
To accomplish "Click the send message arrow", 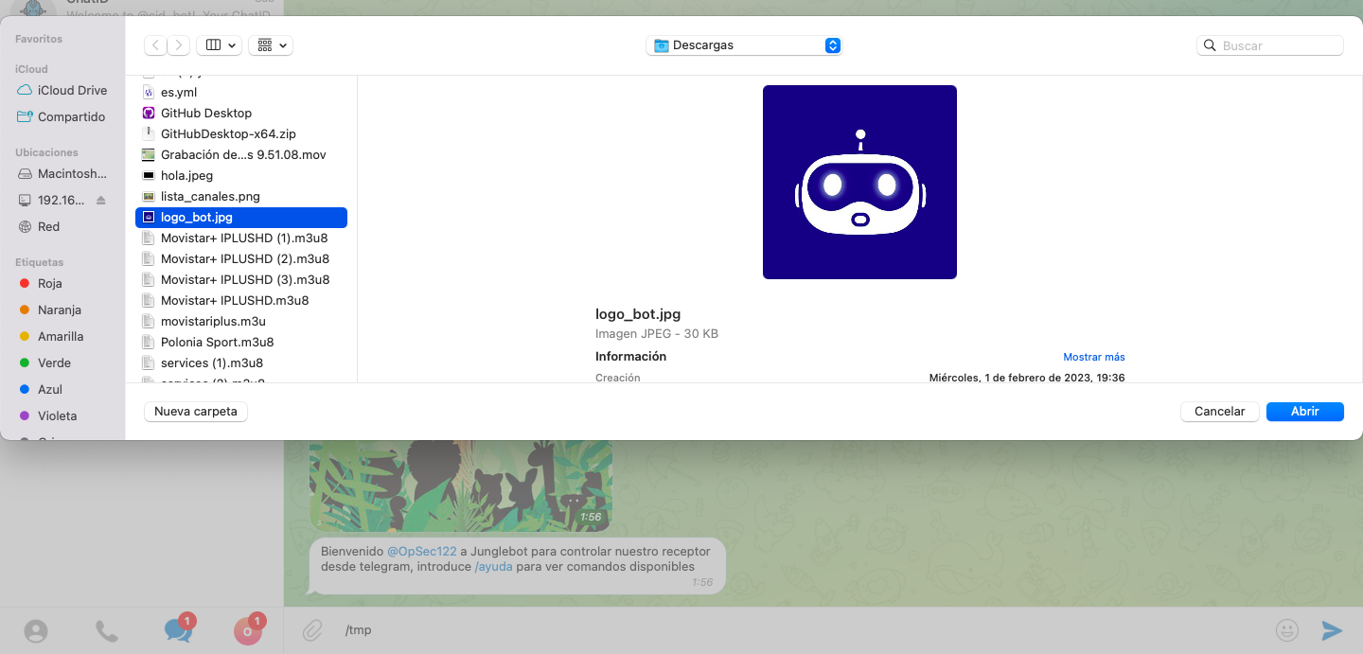I will [1332, 630].
